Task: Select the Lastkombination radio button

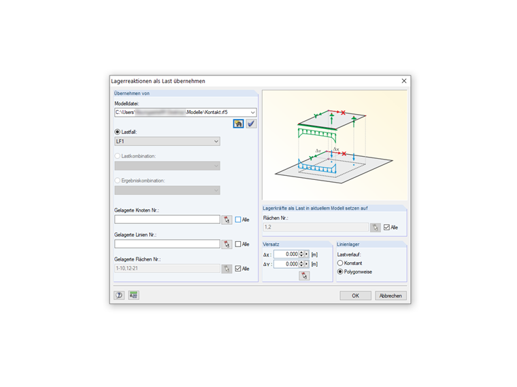Action: [118, 156]
